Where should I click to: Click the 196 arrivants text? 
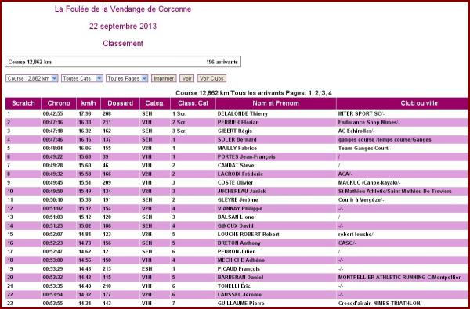point(222,63)
